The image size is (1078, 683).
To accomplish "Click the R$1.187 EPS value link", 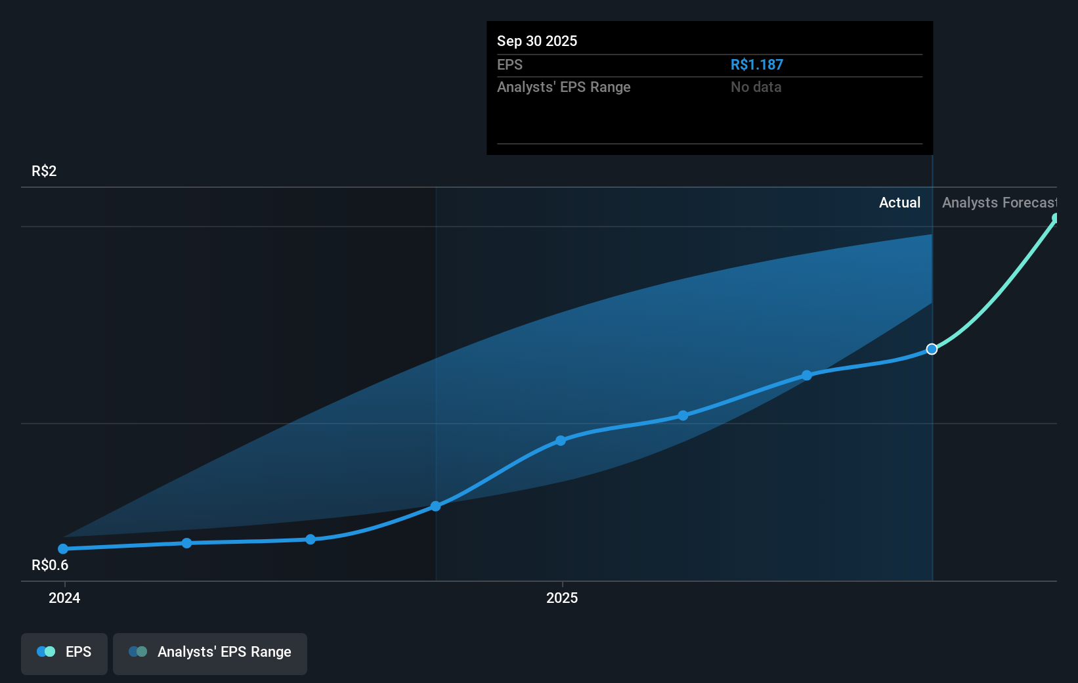I will (756, 64).
